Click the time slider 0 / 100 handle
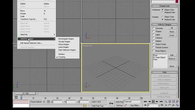Image resolution: width=195 pixels, height=110 pixels. [x=25, y=93]
